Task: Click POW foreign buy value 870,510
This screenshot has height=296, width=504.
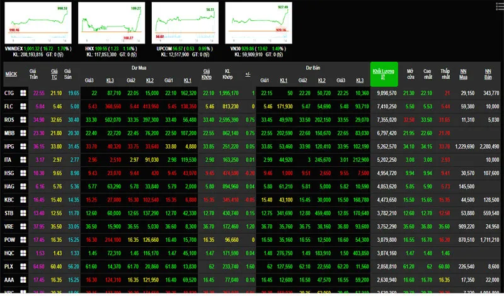Action: (466, 240)
